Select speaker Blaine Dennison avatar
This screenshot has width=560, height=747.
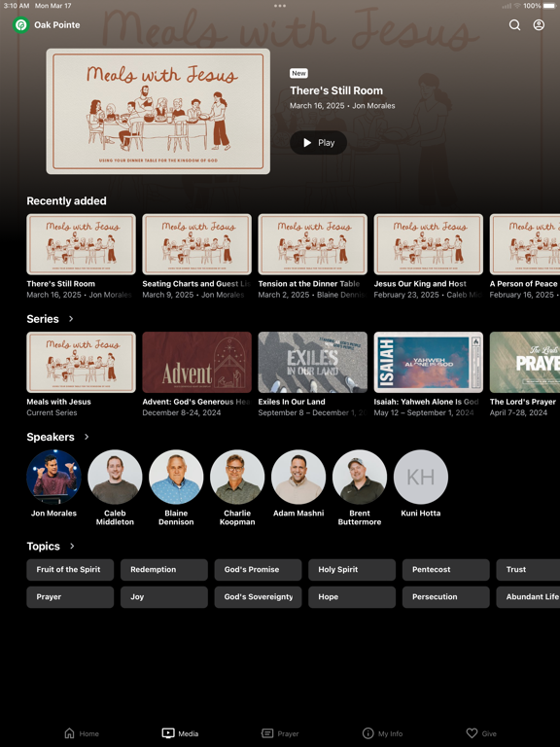(176, 477)
